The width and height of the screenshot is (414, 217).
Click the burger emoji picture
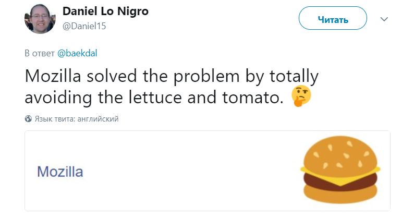[341, 171]
